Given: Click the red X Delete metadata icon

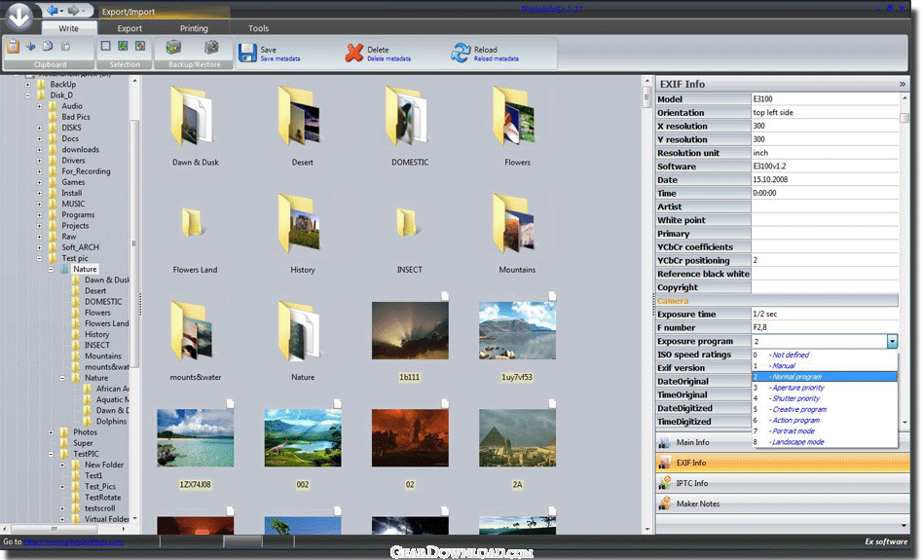Looking at the screenshot, I should 354,53.
